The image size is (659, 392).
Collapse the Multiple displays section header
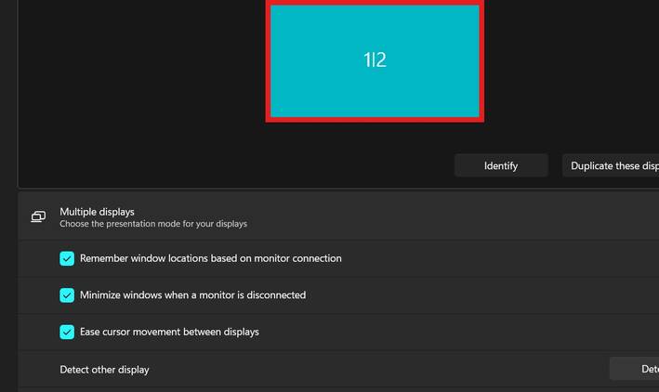tap(338, 216)
